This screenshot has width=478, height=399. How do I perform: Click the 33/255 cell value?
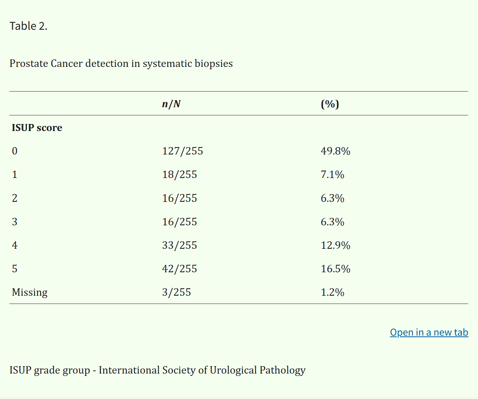[x=180, y=245]
